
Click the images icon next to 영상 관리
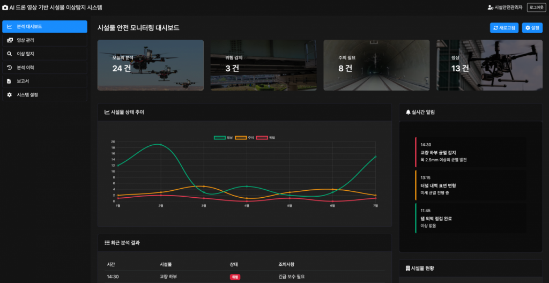pyautogui.click(x=9, y=40)
